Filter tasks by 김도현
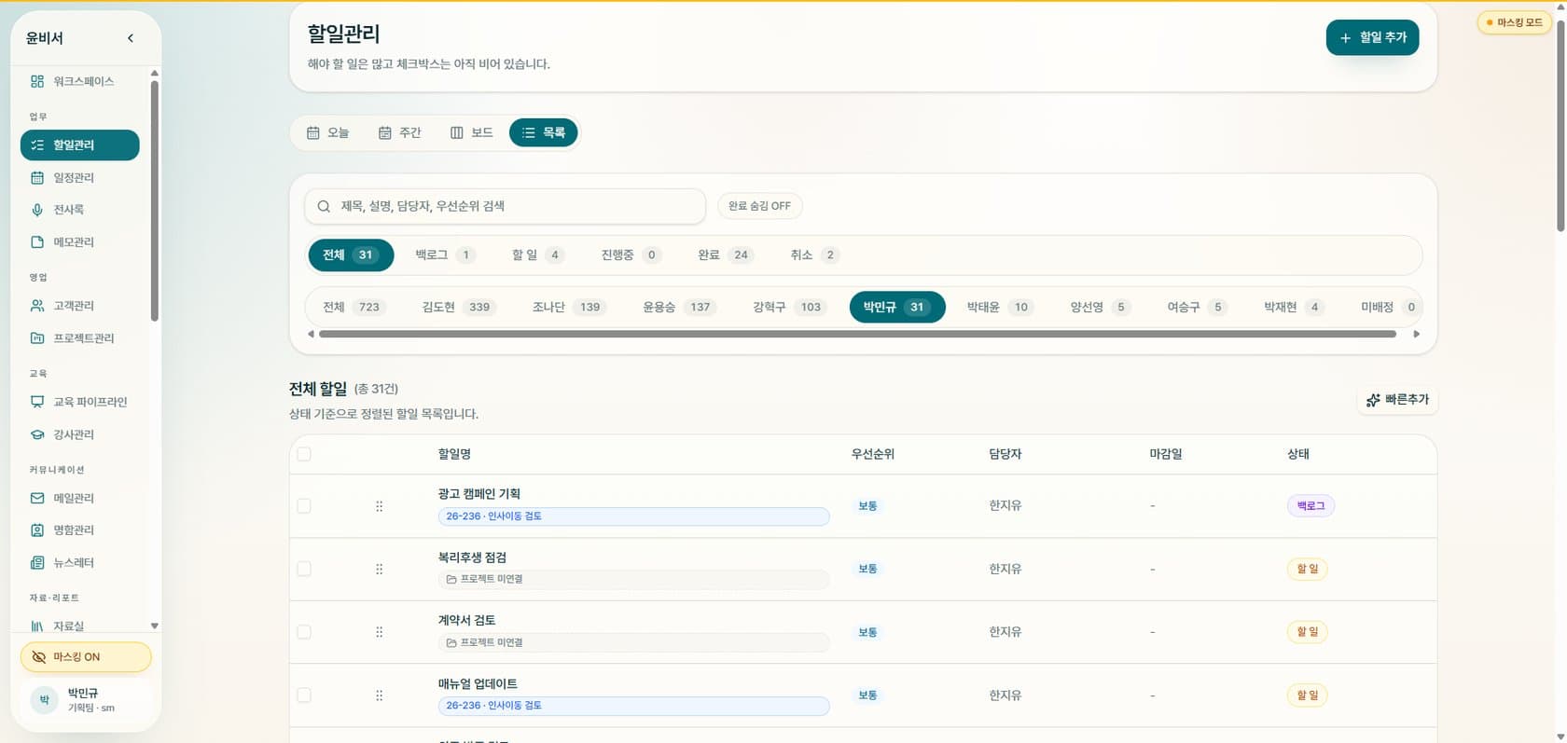 [x=457, y=307]
